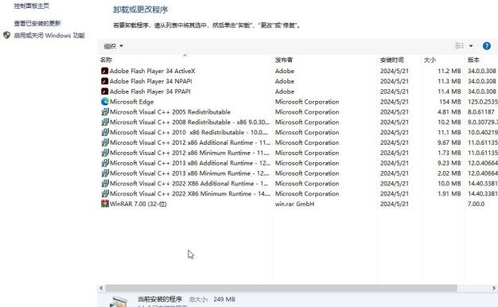Screen dimensions: 498x307
Task: Sort the list by the 名称 column header
Action: click(x=106, y=60)
